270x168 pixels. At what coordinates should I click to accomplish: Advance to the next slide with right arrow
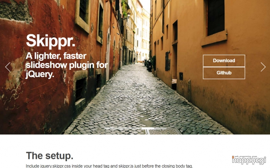(263, 67)
